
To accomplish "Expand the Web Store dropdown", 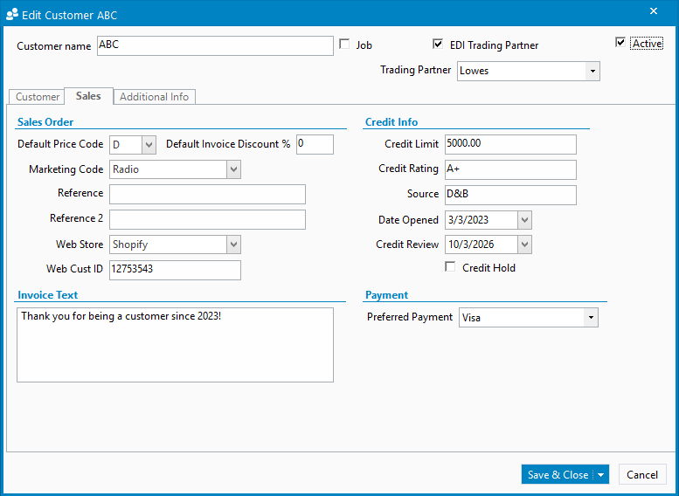I will point(233,245).
